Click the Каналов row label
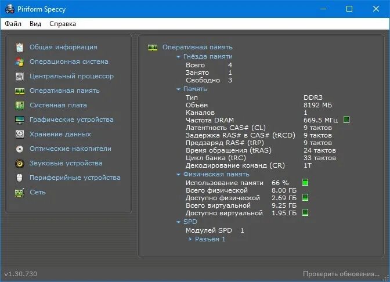 pyautogui.click(x=200, y=113)
